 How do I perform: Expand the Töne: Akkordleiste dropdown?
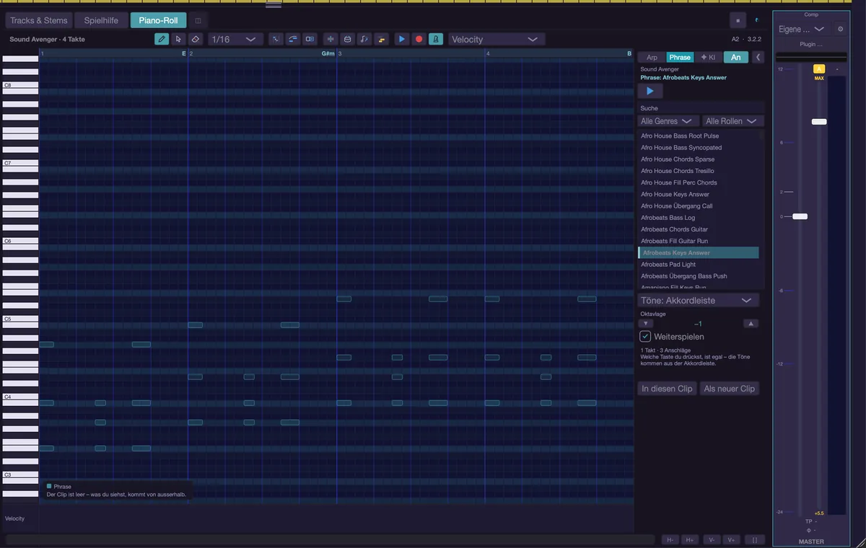[x=699, y=300]
